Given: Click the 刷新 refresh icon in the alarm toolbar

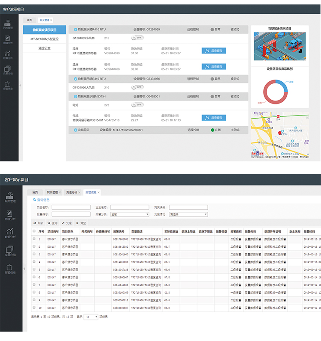Looking at the screenshot, I should [35, 223].
